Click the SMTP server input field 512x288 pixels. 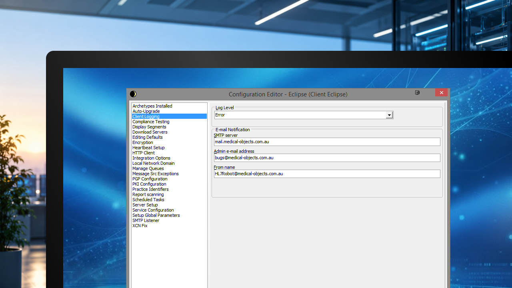[327, 142]
